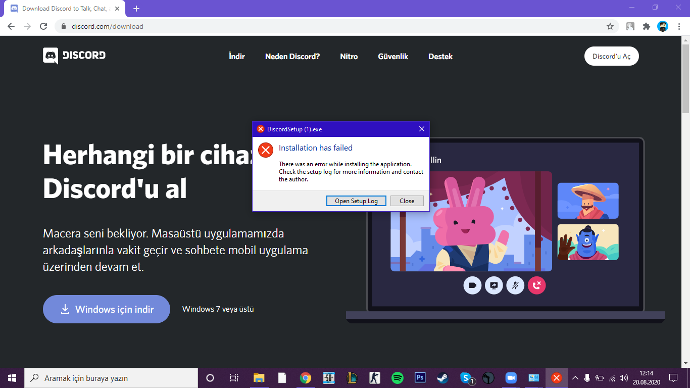Open Steam from the taskbar
690x388 pixels.
point(443,378)
